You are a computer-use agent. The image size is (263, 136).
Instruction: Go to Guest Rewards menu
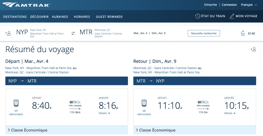pyautogui.click(x=109, y=17)
